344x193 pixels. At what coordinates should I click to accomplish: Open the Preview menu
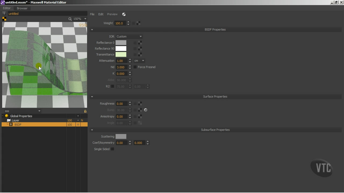point(112,14)
